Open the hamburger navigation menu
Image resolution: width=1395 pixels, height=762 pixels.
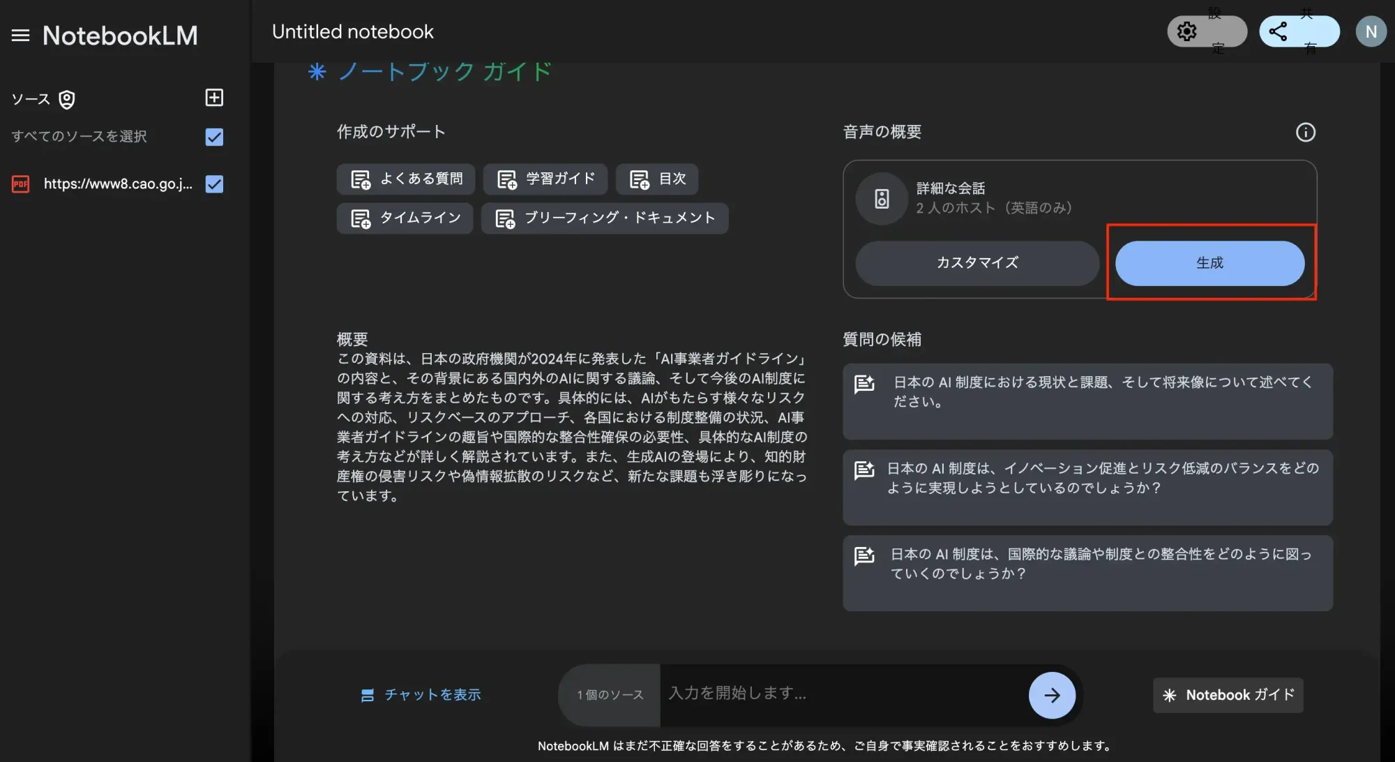21,36
